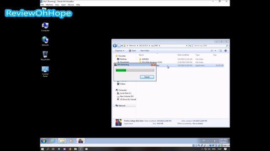The image size is (270, 151).
Task: Open Task View on host taskbar
Action: pyautogui.click(x=53, y=149)
